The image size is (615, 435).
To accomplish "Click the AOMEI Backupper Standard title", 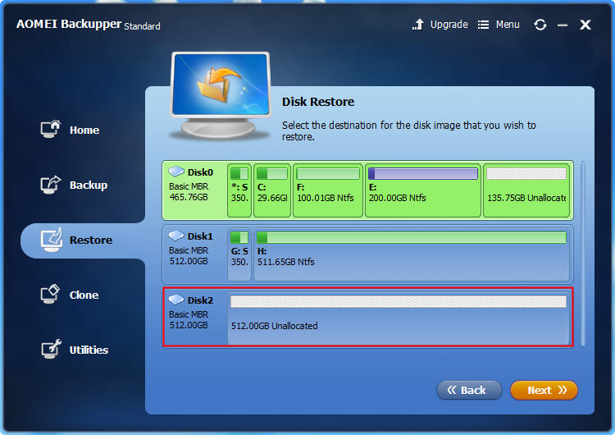I will [x=89, y=25].
